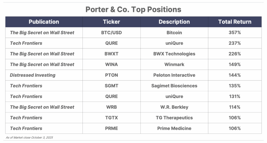Select Peloton Interactive description
This screenshot has width=267, height=143.
click(x=174, y=75)
